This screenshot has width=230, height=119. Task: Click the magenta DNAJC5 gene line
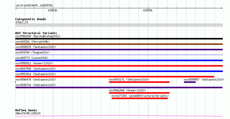coord(119,116)
